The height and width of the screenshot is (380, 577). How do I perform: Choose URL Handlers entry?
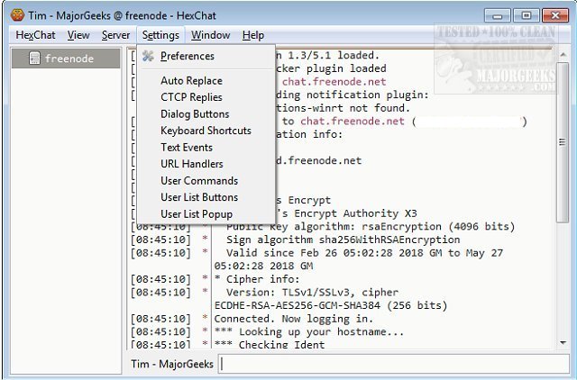(193, 164)
